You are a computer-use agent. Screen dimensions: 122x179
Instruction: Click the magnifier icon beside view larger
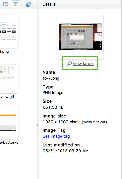[69, 64]
